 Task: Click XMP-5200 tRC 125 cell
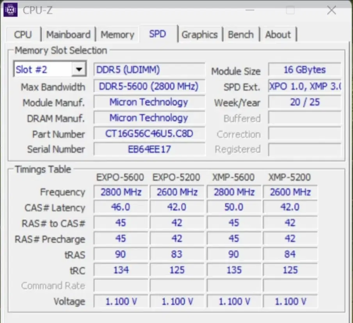pyautogui.click(x=290, y=270)
